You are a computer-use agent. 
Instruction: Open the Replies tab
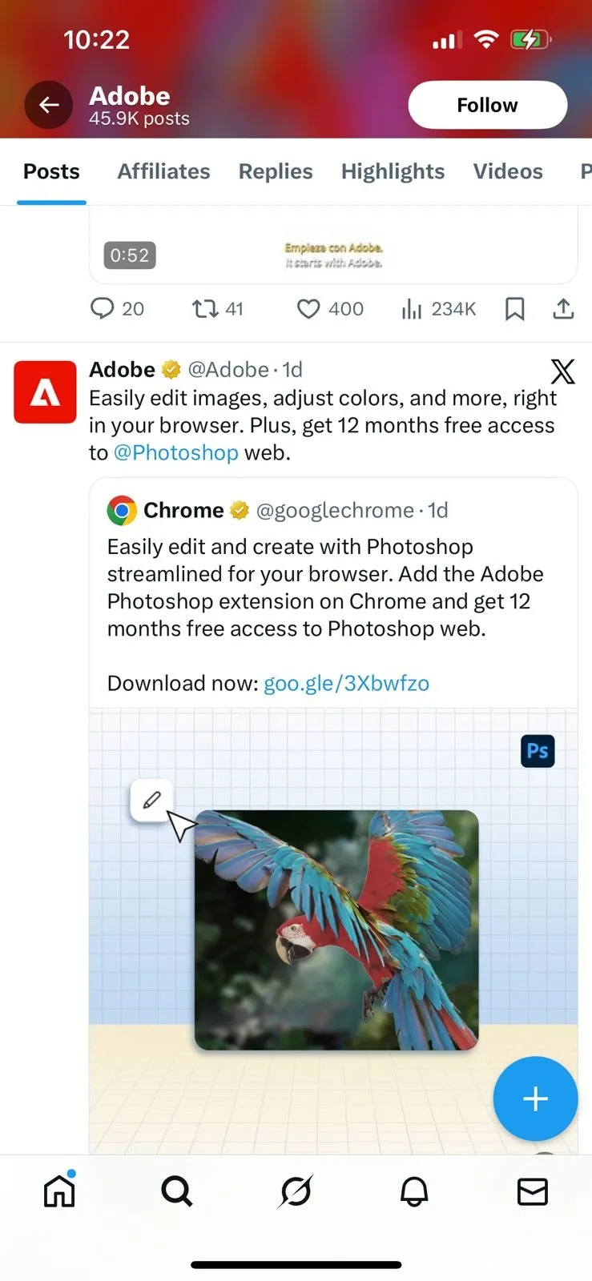[x=276, y=171]
